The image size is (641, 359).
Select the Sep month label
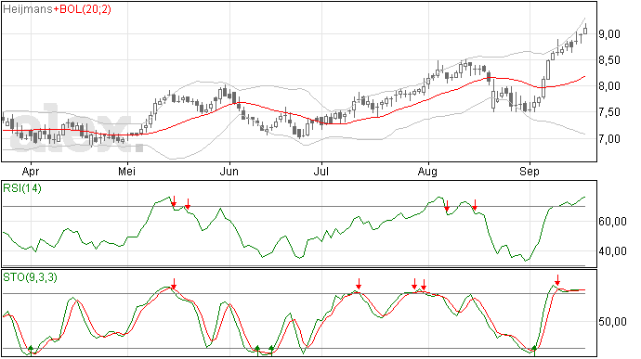tap(530, 172)
